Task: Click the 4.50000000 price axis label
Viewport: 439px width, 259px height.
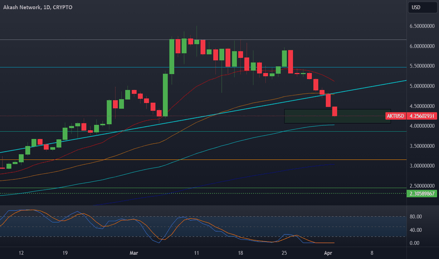Action: (422, 106)
